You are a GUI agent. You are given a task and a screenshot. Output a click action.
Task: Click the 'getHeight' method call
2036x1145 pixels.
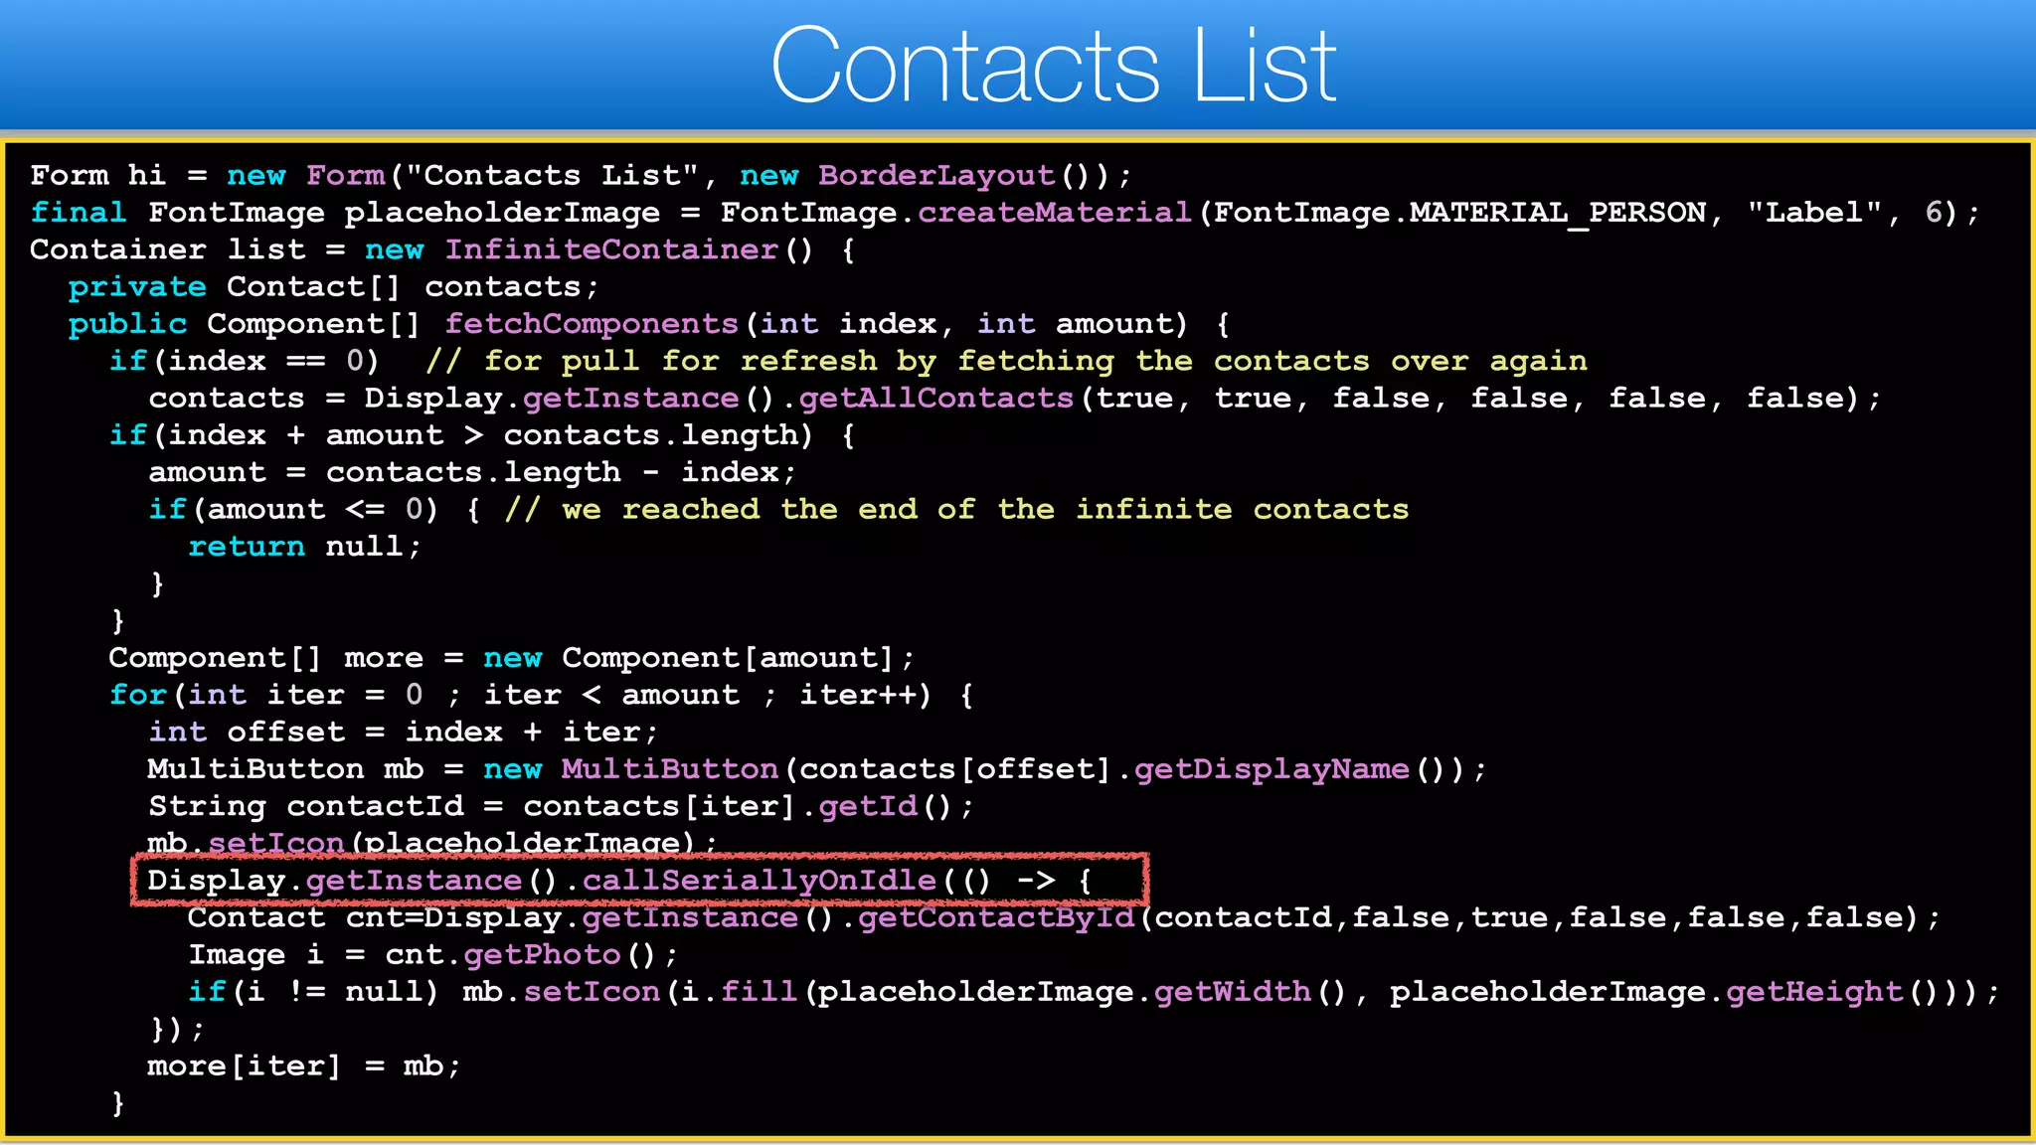pyautogui.click(x=1813, y=992)
